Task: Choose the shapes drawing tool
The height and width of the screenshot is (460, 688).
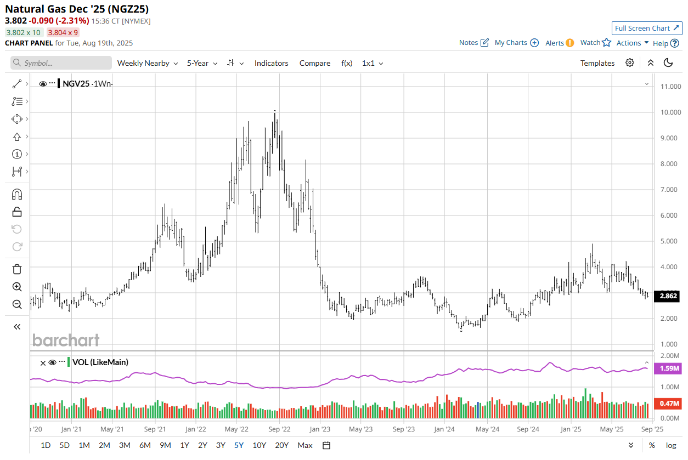Action: 17,119
